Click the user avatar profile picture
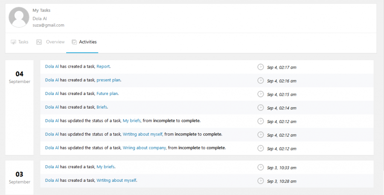384x195 pixels. [19, 17]
